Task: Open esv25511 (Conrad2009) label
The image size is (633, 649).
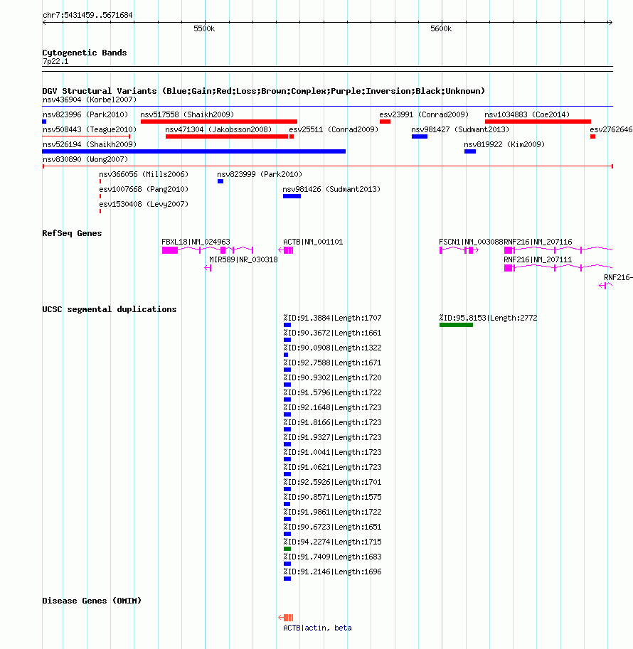Action: click(x=334, y=129)
